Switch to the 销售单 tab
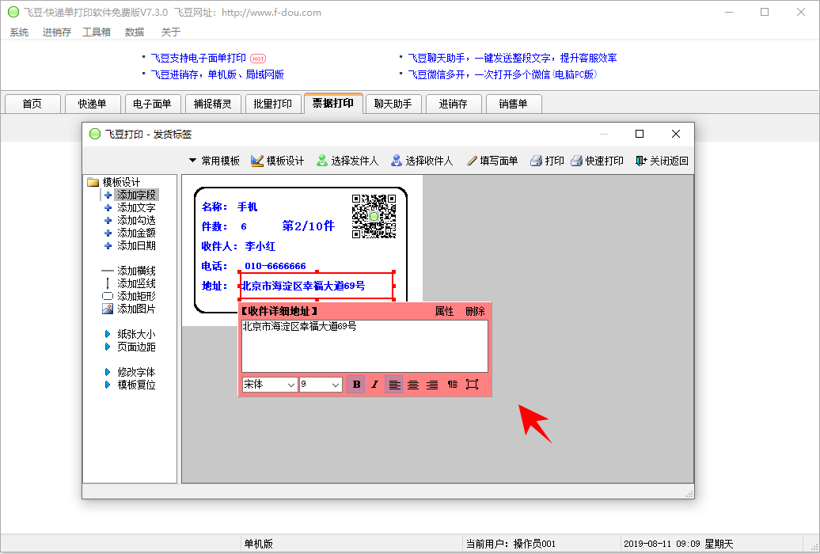The height and width of the screenshot is (554, 820). click(x=514, y=104)
